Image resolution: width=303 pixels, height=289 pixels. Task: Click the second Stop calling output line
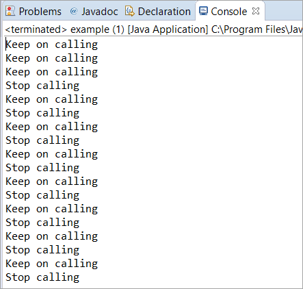[x=42, y=113]
